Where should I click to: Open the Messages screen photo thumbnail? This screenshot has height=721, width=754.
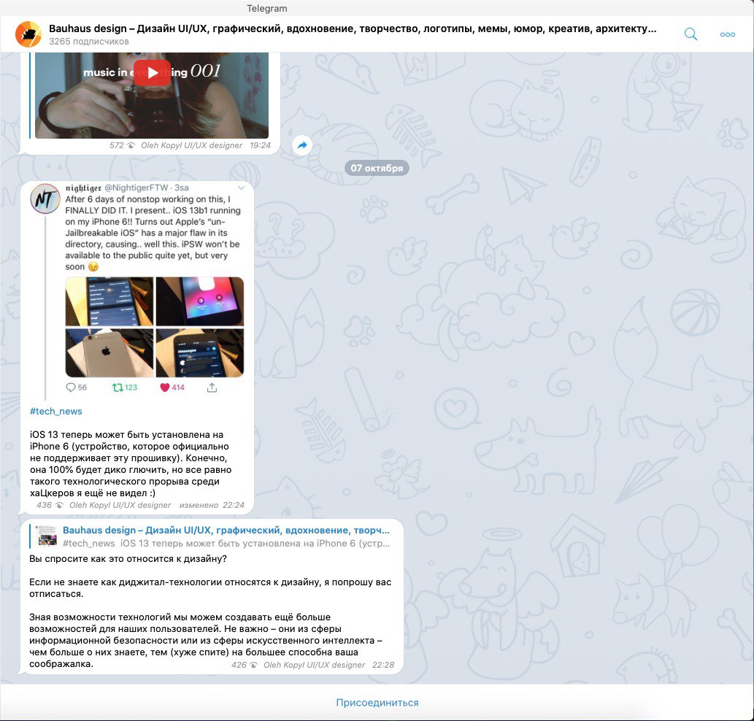pos(200,353)
